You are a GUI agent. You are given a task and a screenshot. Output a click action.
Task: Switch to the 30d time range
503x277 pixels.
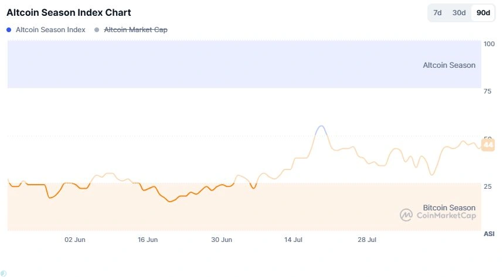pyautogui.click(x=459, y=13)
